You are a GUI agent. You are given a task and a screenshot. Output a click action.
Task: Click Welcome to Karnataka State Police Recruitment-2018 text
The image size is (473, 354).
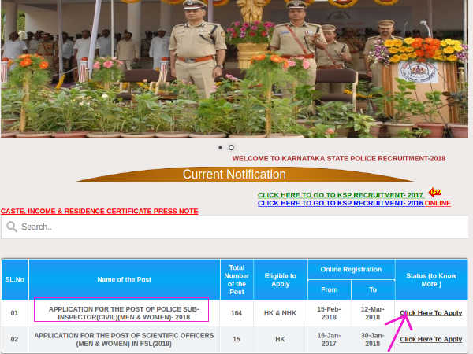338,159
